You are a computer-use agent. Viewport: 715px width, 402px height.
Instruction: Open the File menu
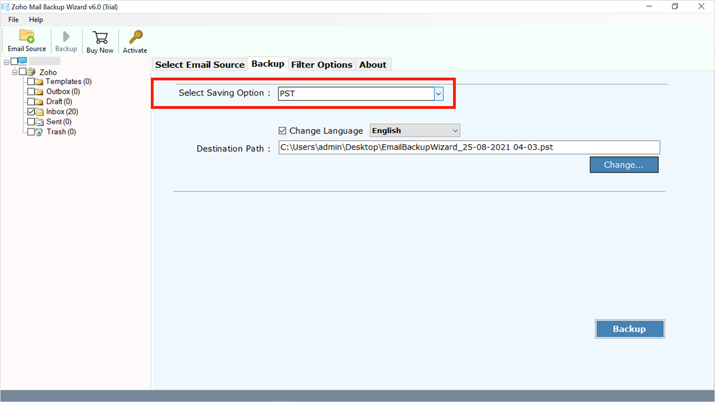(x=13, y=20)
